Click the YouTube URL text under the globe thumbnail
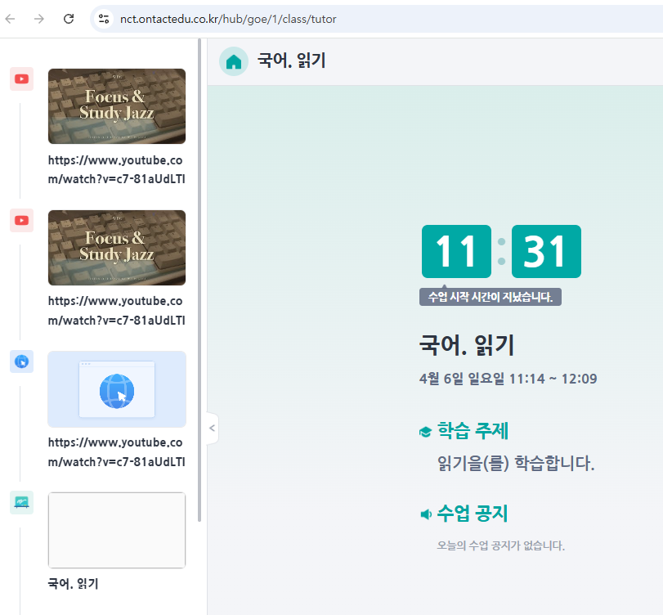 115,452
